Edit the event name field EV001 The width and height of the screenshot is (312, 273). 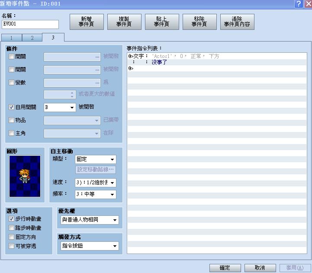pyautogui.click(x=30, y=24)
